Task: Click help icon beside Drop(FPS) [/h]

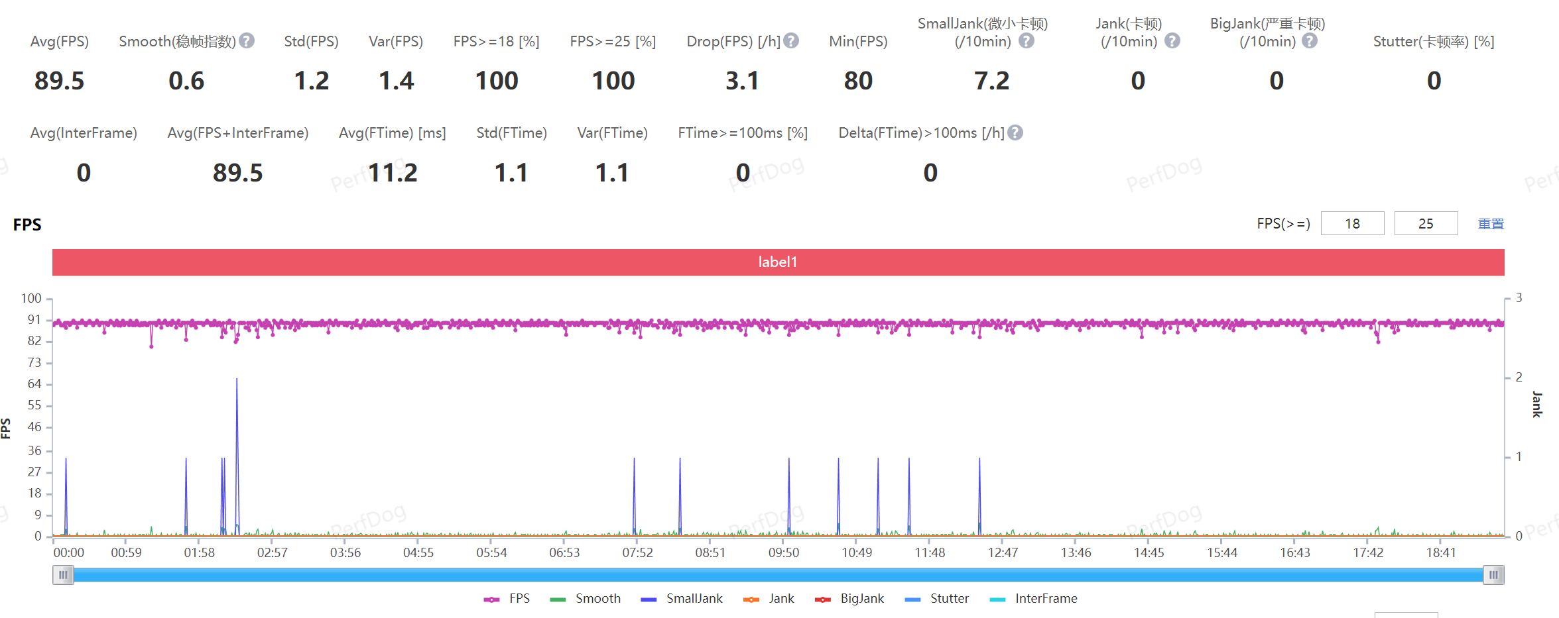Action: tap(791, 41)
